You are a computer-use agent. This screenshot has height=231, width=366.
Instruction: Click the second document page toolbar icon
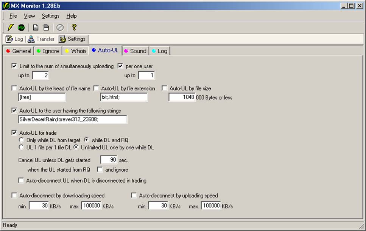pos(46,28)
